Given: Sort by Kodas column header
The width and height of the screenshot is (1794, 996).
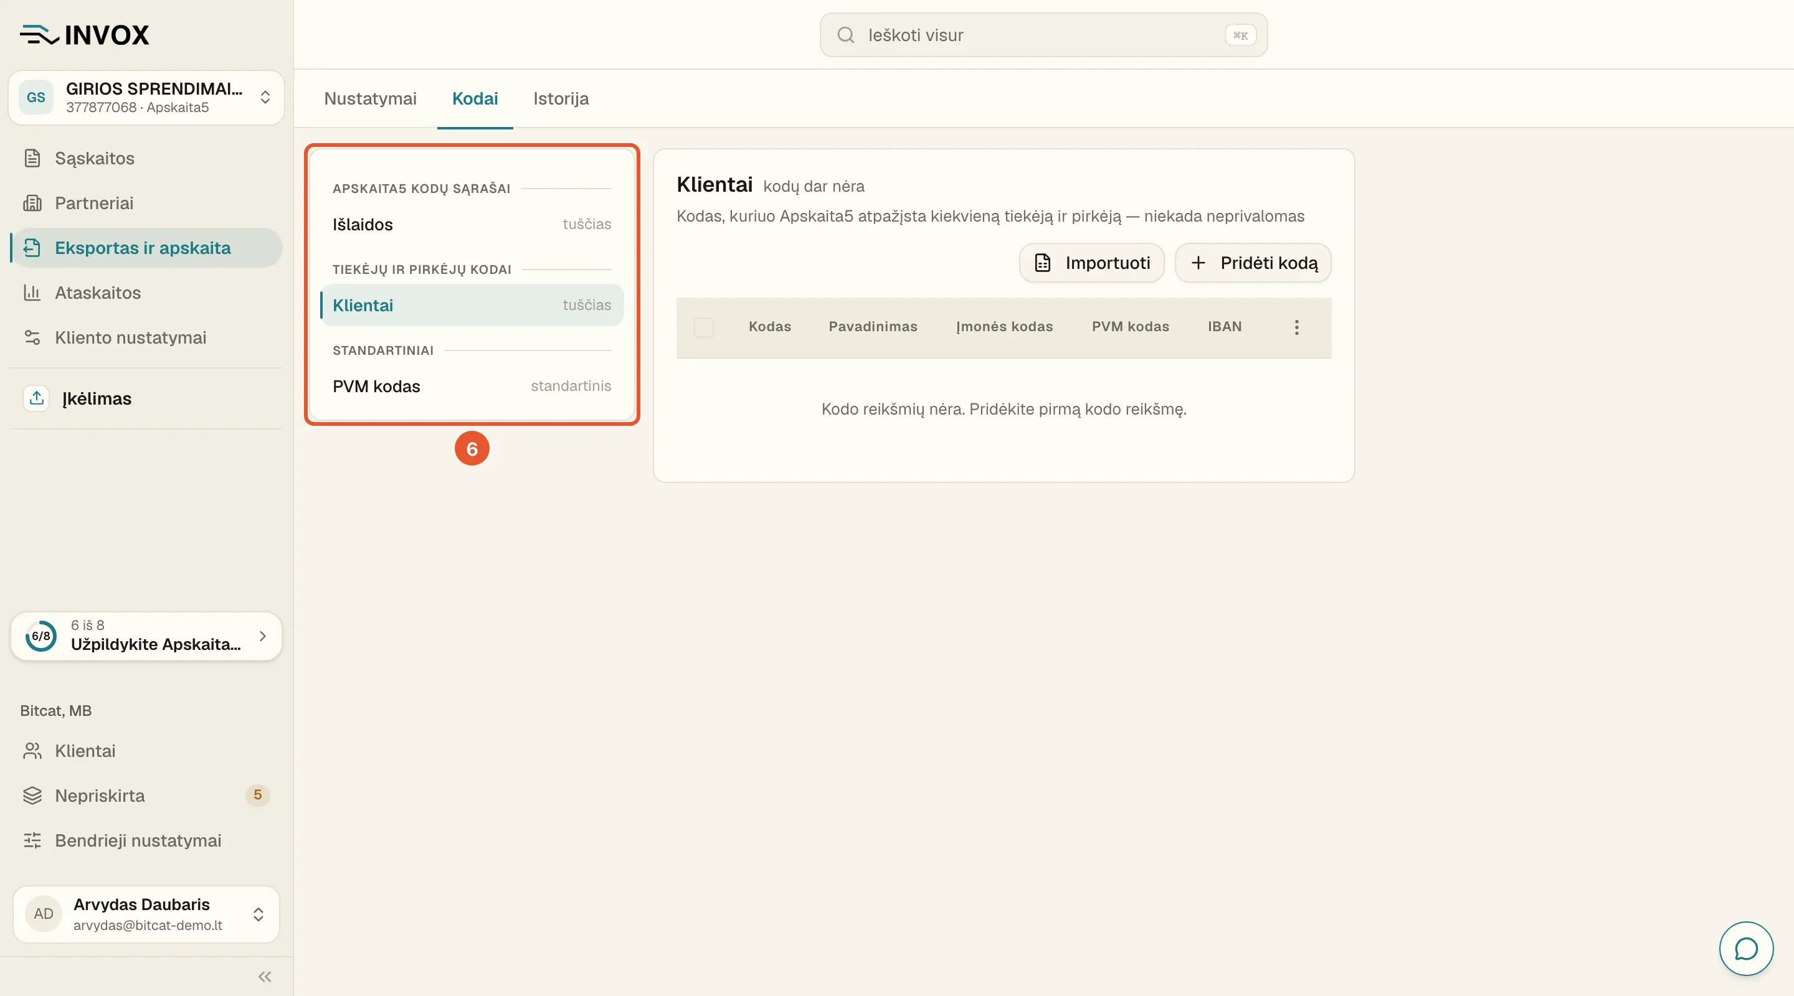Looking at the screenshot, I should tap(769, 326).
